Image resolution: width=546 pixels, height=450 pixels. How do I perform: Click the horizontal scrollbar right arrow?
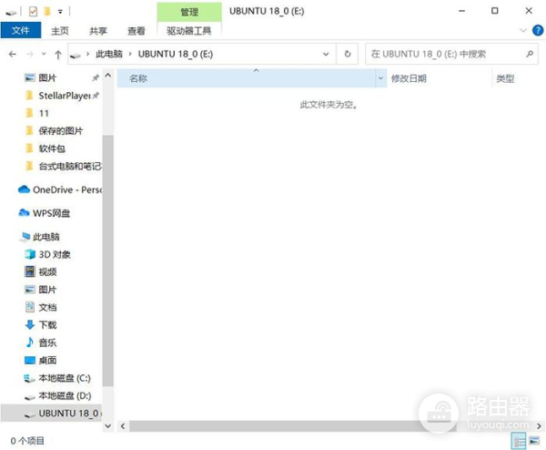click(539, 426)
